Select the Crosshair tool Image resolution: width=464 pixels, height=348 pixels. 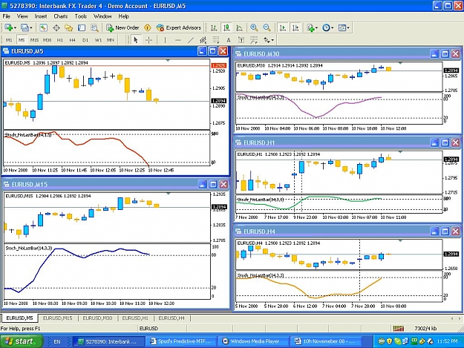pos(148,40)
